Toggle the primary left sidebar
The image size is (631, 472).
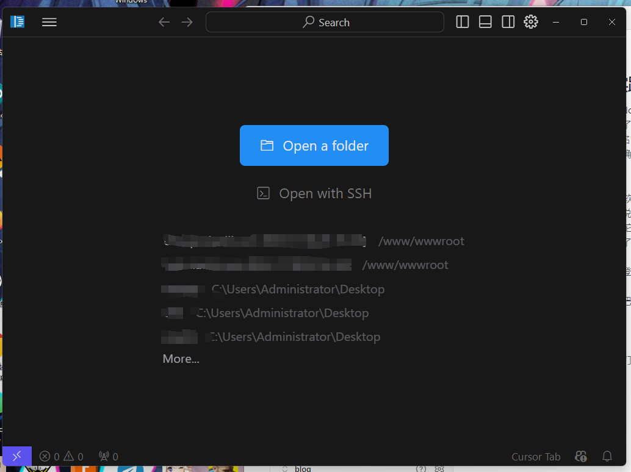pyautogui.click(x=463, y=23)
